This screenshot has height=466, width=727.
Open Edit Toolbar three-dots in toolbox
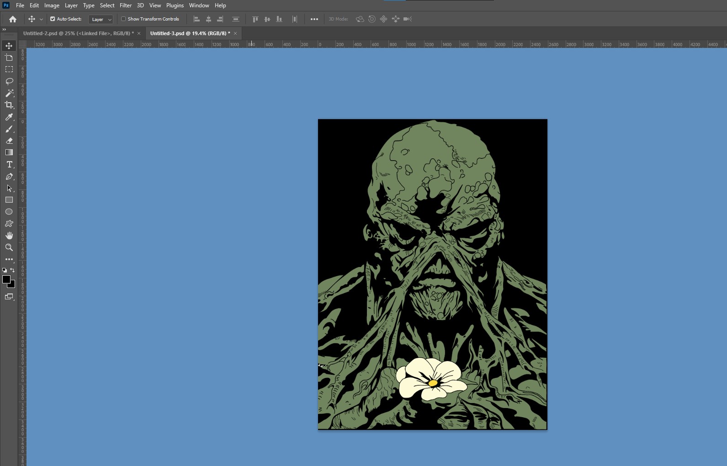[9, 259]
